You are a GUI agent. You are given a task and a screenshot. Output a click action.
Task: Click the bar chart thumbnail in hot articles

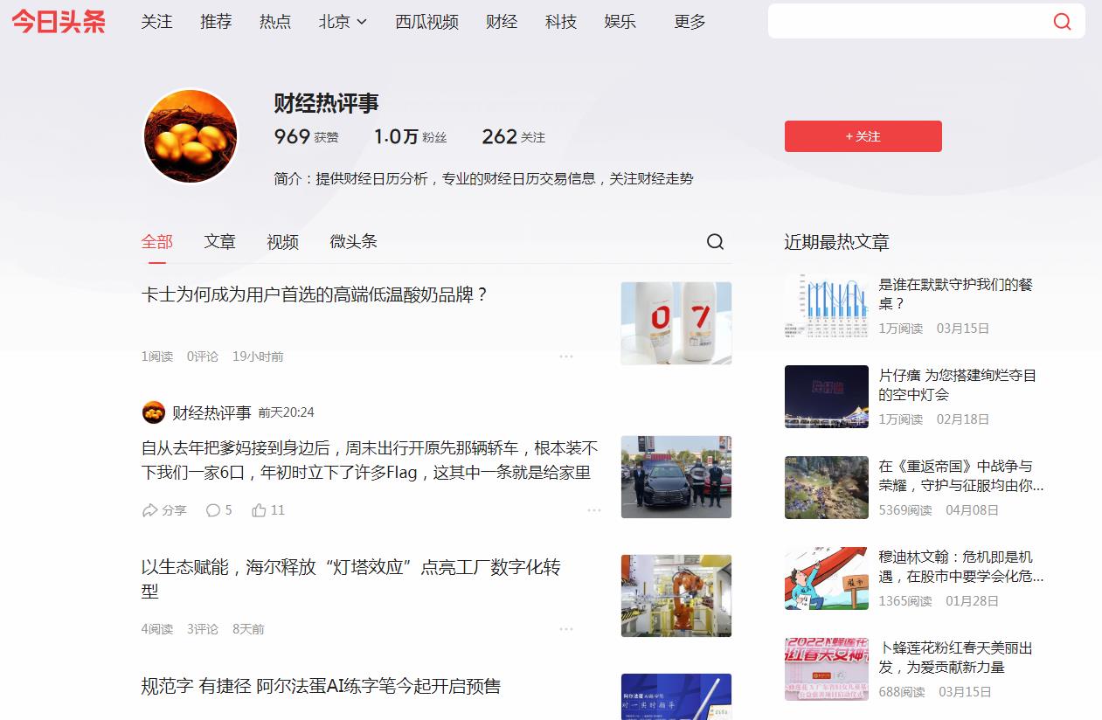[x=827, y=306]
